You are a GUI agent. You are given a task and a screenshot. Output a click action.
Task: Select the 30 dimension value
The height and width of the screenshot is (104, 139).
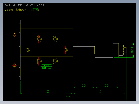coord(84,86)
